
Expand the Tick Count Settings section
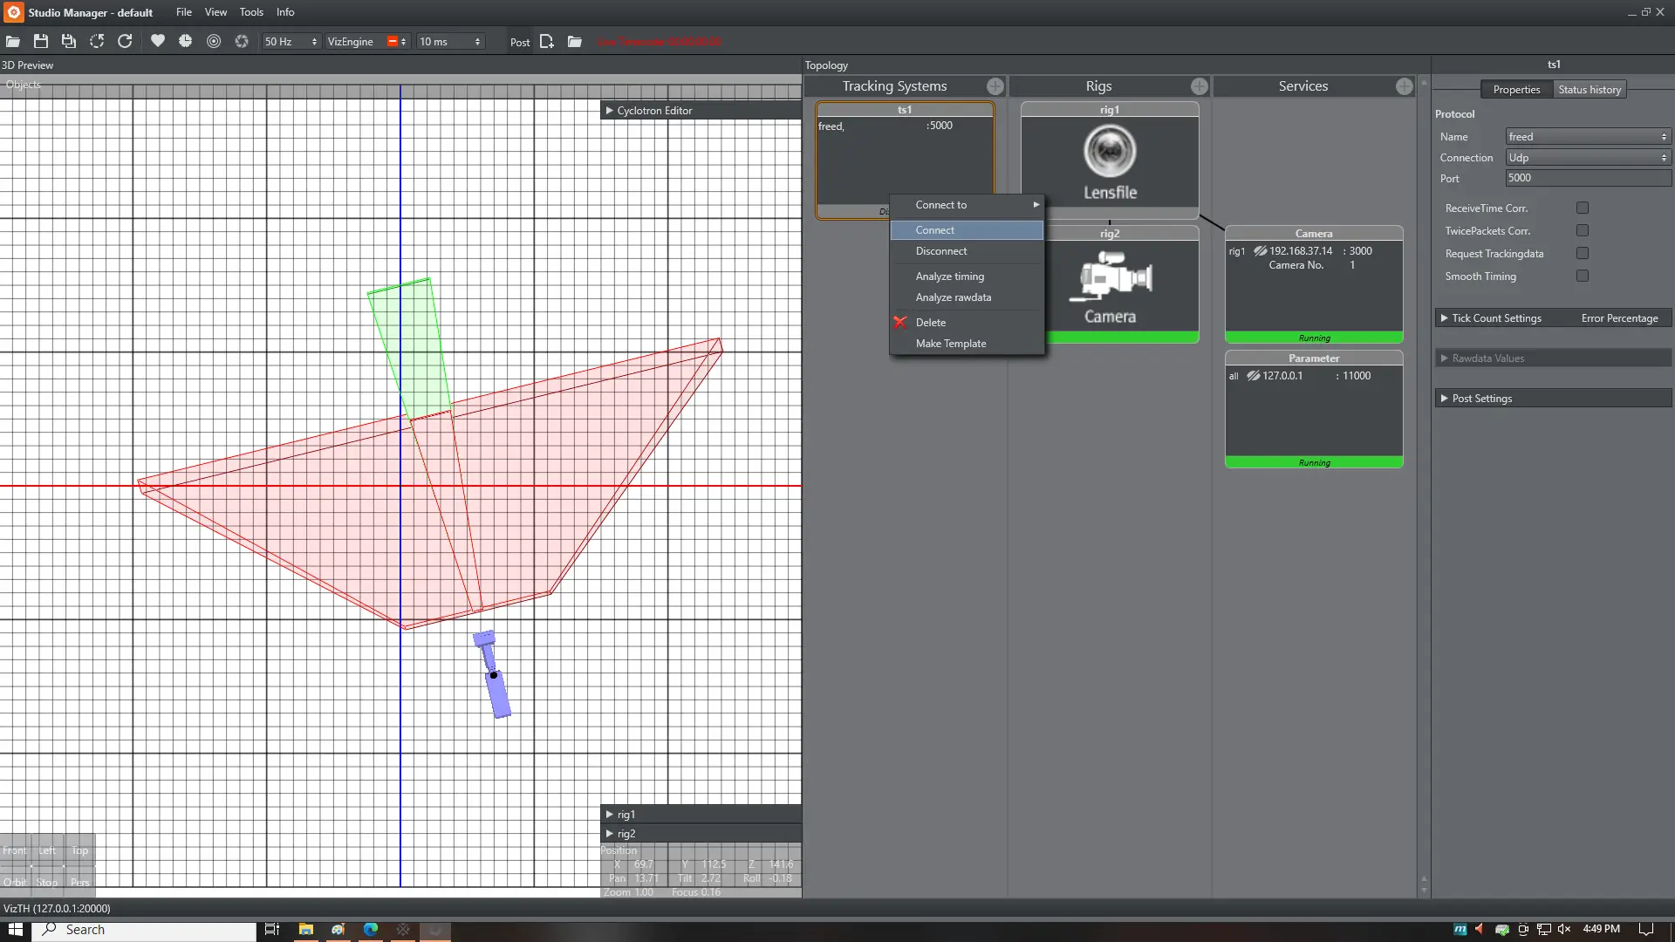(1496, 318)
